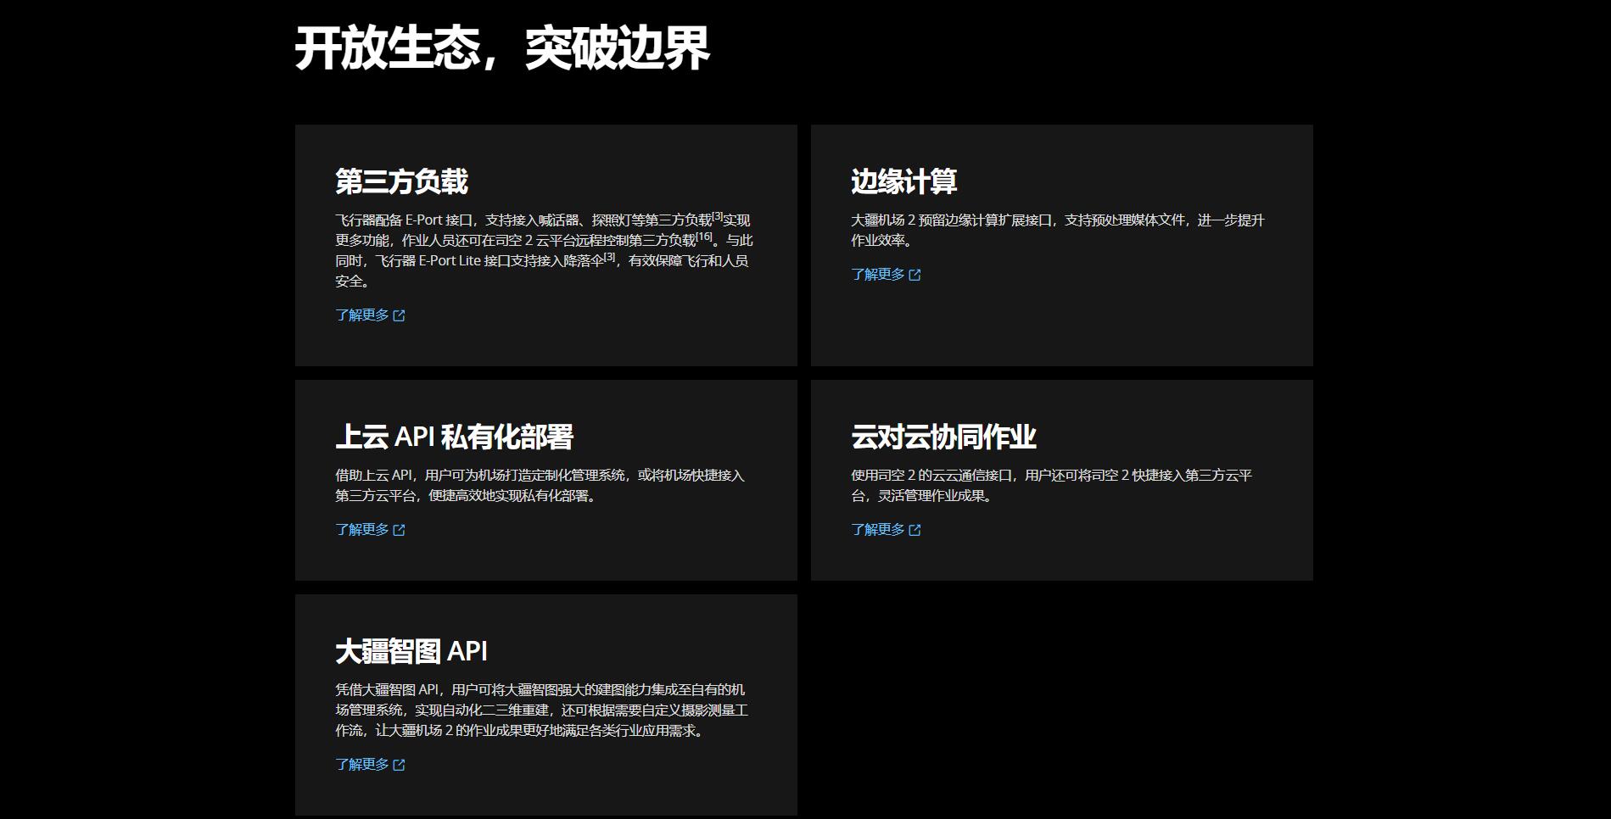This screenshot has width=1611, height=819.
Task: Click paragraph starting 凭借大疆智图 API
Action: click(x=541, y=710)
